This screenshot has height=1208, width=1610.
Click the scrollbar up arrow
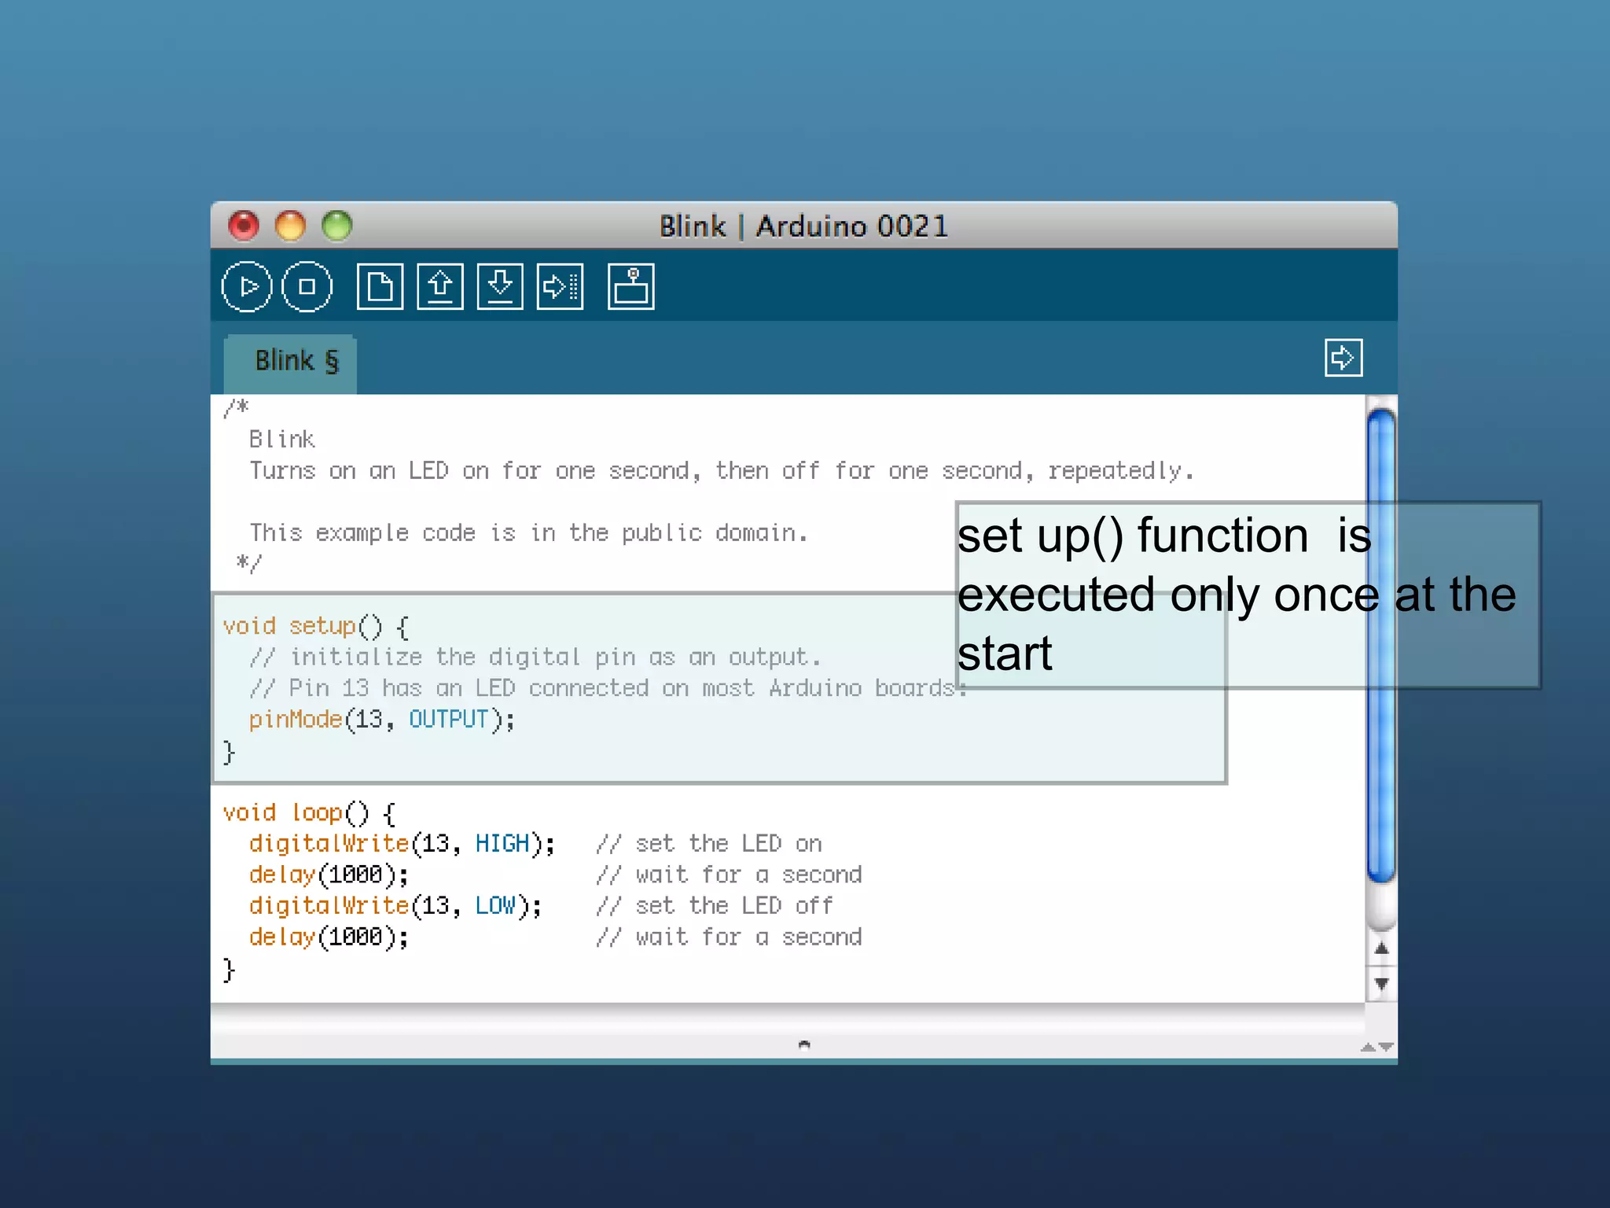1381,948
